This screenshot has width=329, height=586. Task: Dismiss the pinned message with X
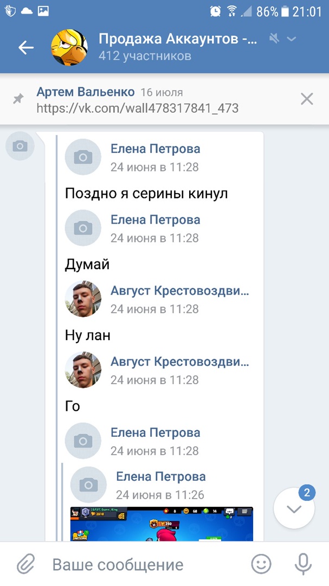pos(307,99)
